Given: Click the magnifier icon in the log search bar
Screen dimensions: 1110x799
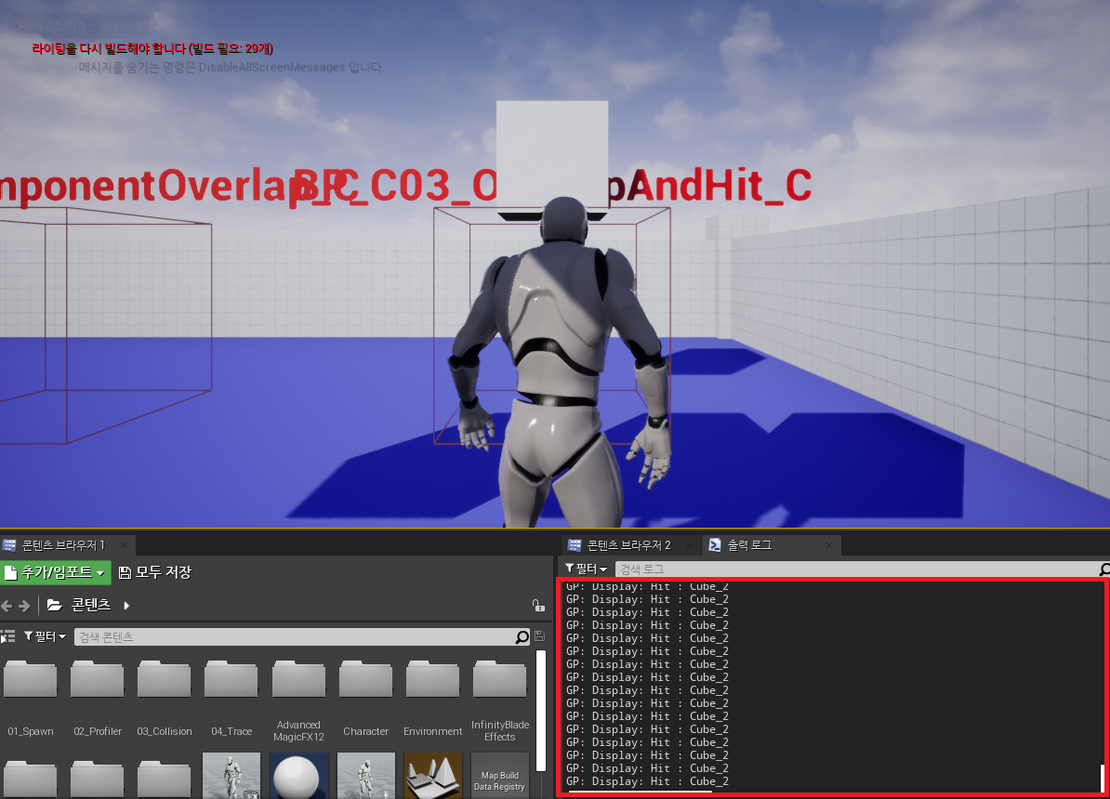Looking at the screenshot, I should [1104, 567].
